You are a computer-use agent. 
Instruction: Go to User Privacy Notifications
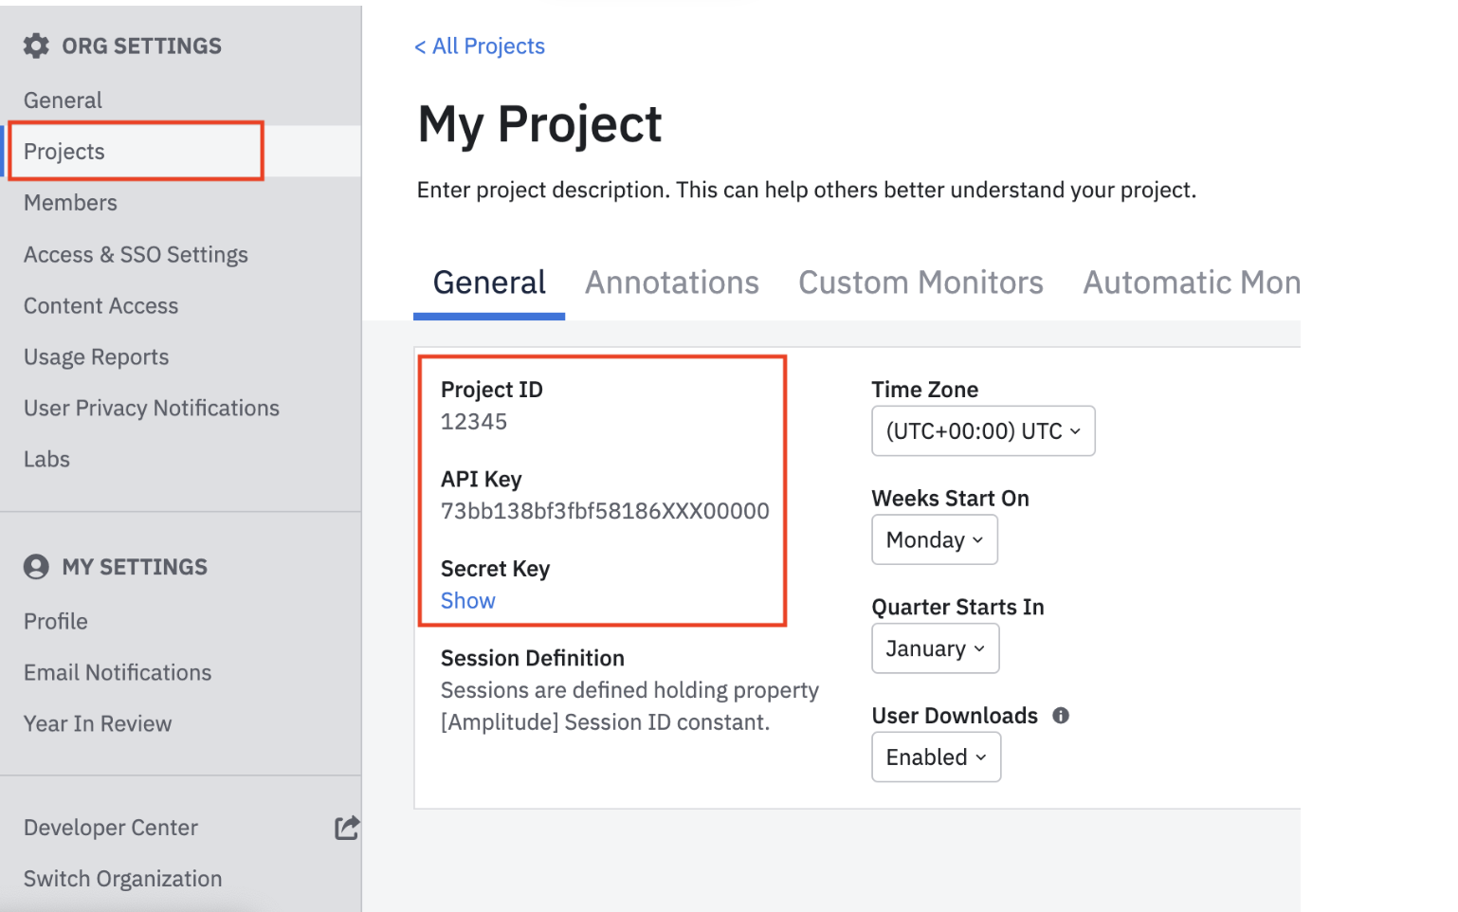[x=151, y=409]
